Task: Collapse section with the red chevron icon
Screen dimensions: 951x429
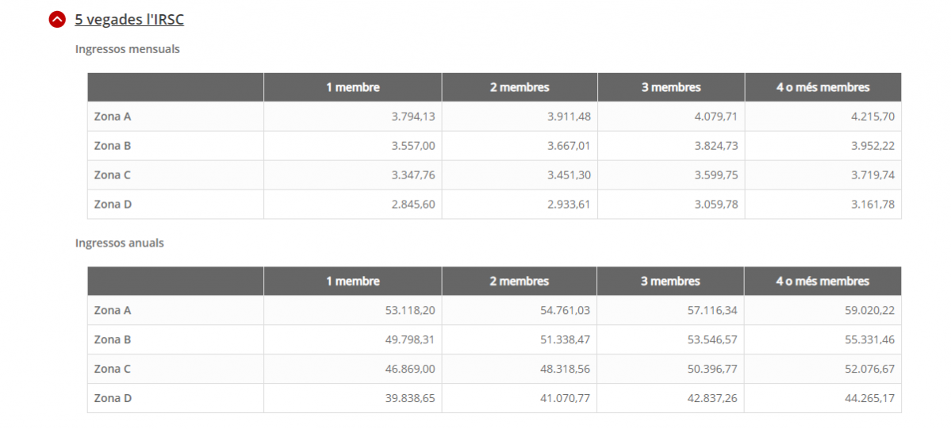Action: (57, 19)
